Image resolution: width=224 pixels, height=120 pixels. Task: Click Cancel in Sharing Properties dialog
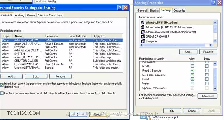pos(192,111)
